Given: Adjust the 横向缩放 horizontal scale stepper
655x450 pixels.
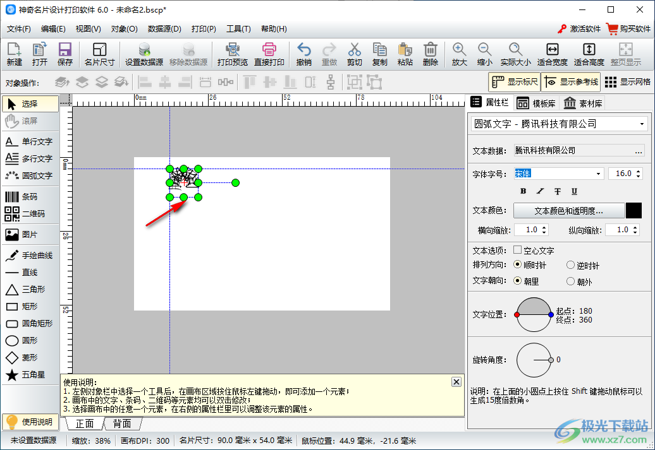Looking at the screenshot, I should click(544, 230).
